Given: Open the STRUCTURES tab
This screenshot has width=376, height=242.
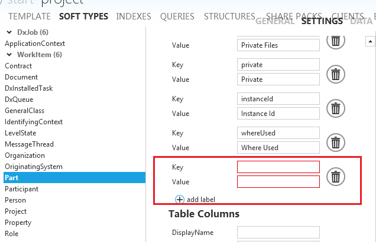Looking at the screenshot, I should click(229, 16).
